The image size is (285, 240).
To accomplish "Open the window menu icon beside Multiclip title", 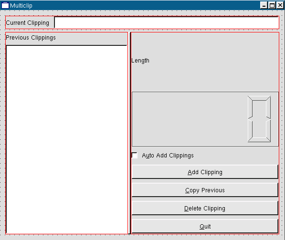I will point(5,5).
